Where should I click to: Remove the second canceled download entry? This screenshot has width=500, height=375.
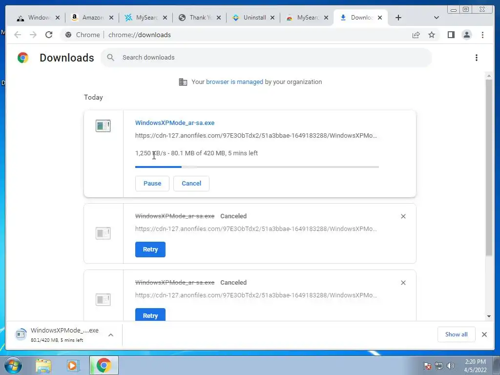403,283
